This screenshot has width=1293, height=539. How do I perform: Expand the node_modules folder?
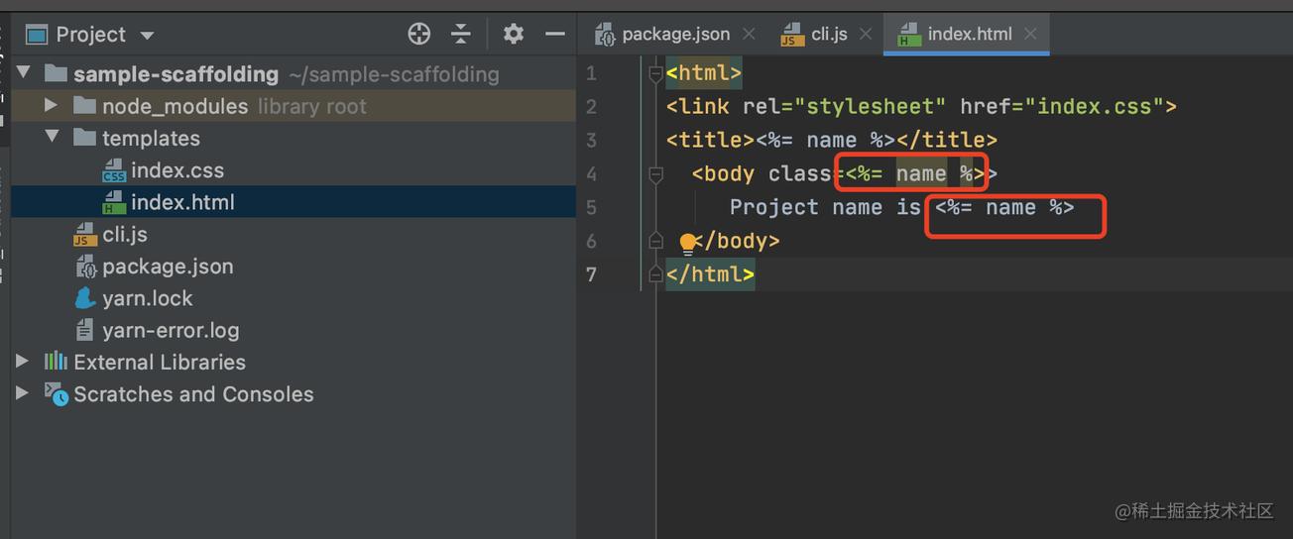52,106
